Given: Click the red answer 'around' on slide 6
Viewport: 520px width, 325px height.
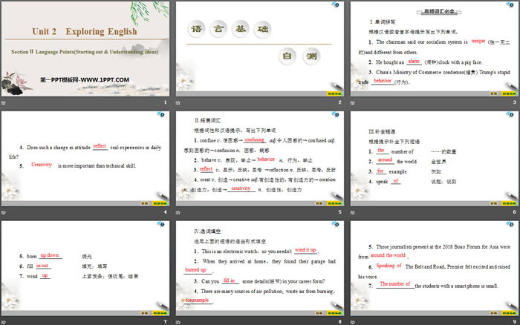Looking at the screenshot, I should pyautogui.click(x=385, y=160).
